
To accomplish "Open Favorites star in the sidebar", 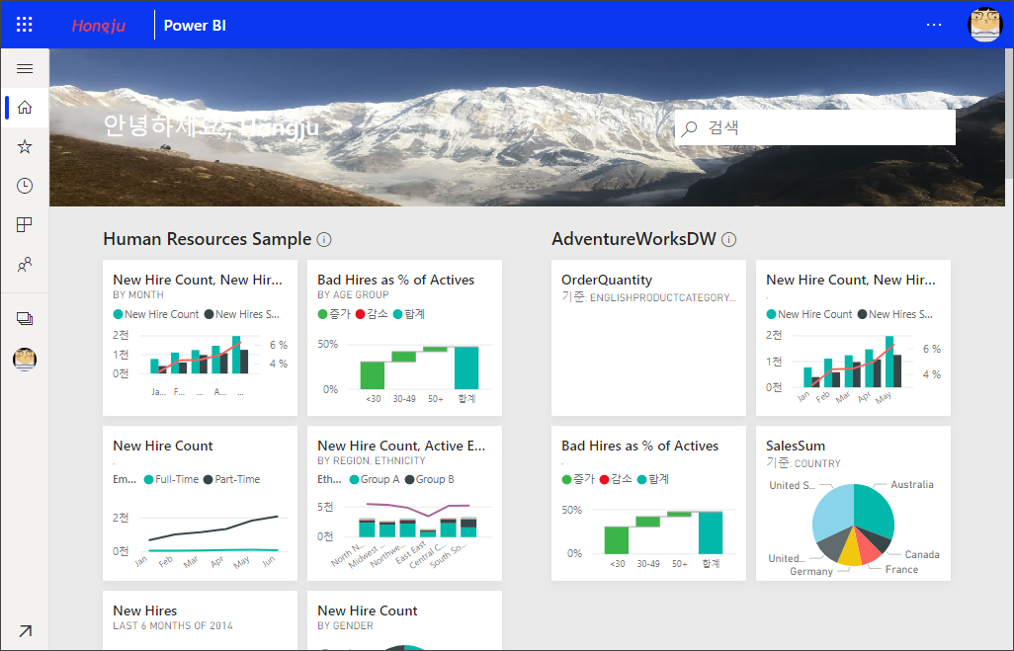I will click(25, 147).
